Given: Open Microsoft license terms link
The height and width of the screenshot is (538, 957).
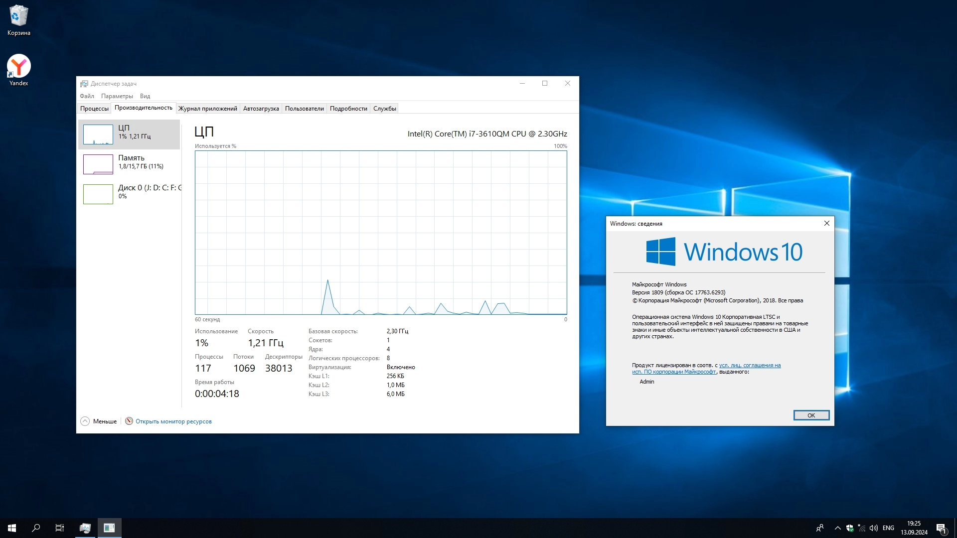Looking at the screenshot, I should (x=750, y=366).
